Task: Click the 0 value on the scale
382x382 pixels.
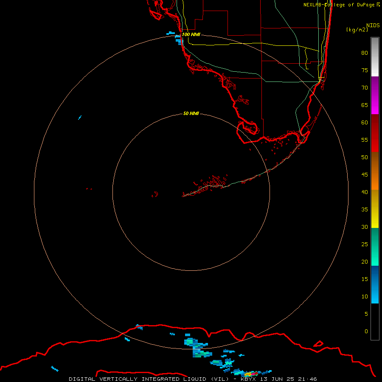Action: pyautogui.click(x=366, y=331)
